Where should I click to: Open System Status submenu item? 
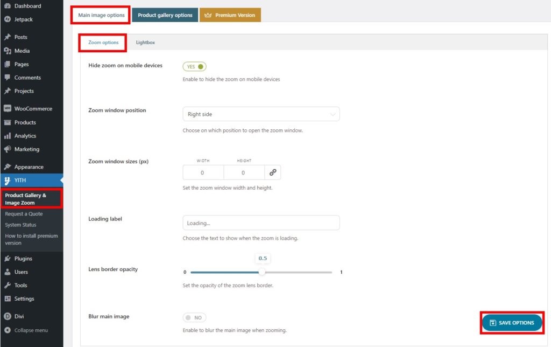[x=20, y=225]
